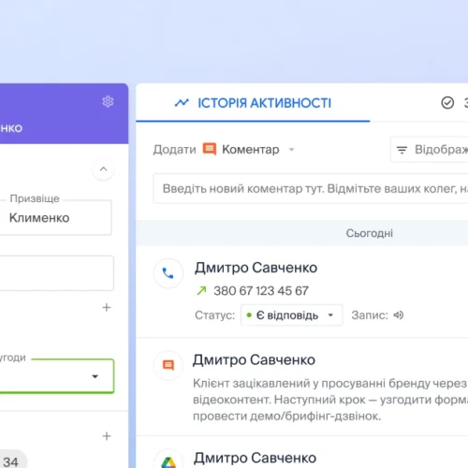Click Дмитро Савченко name in comment entry
The width and height of the screenshot is (468, 468).
pos(254,359)
